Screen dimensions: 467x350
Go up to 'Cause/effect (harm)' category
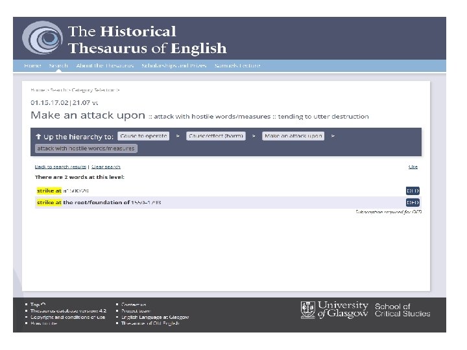tap(216, 136)
